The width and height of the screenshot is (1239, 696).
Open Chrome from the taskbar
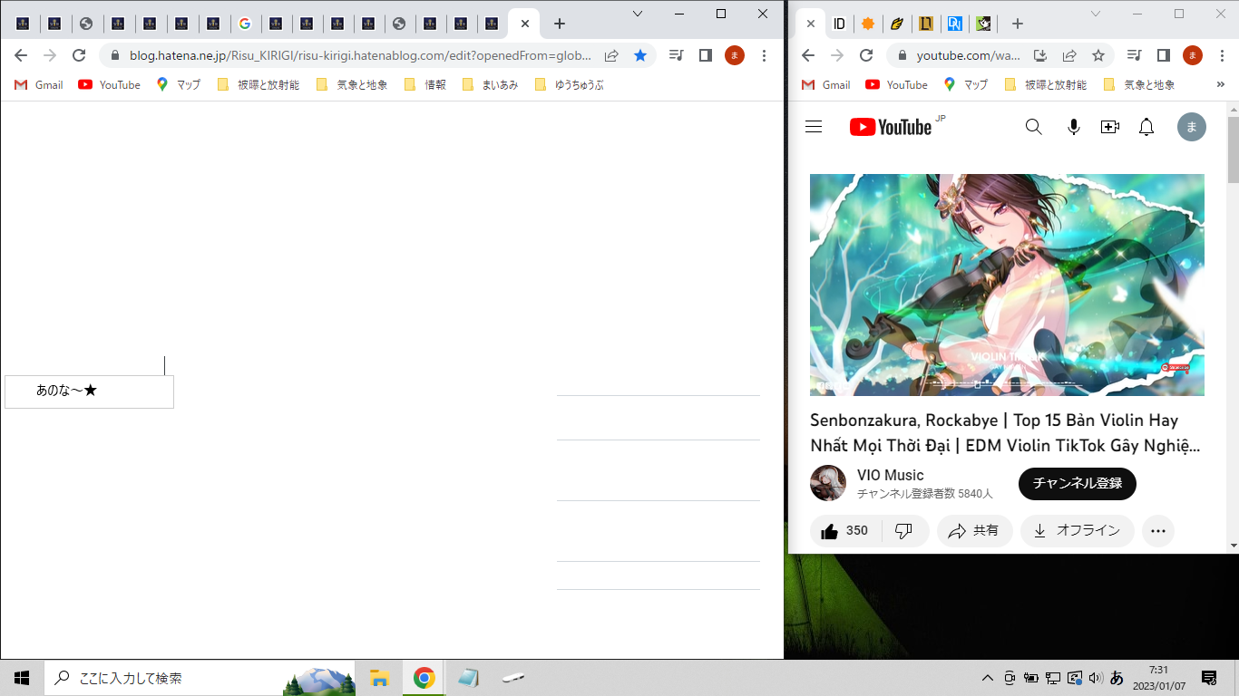[x=424, y=678]
